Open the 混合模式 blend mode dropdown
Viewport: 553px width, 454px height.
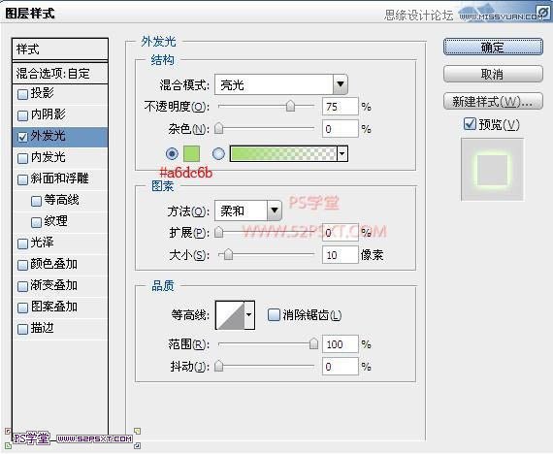tap(281, 84)
